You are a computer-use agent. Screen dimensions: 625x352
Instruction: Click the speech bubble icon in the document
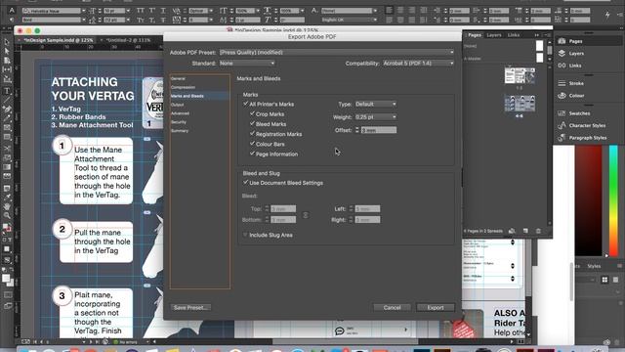[x=339, y=330]
